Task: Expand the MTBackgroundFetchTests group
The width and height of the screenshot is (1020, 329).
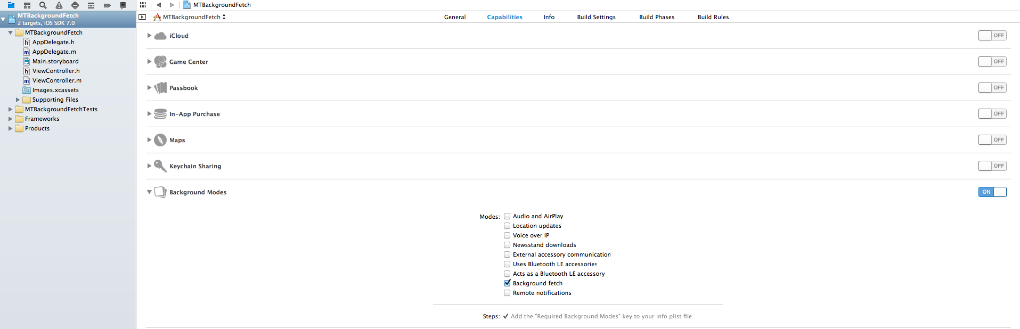Action: (10, 109)
